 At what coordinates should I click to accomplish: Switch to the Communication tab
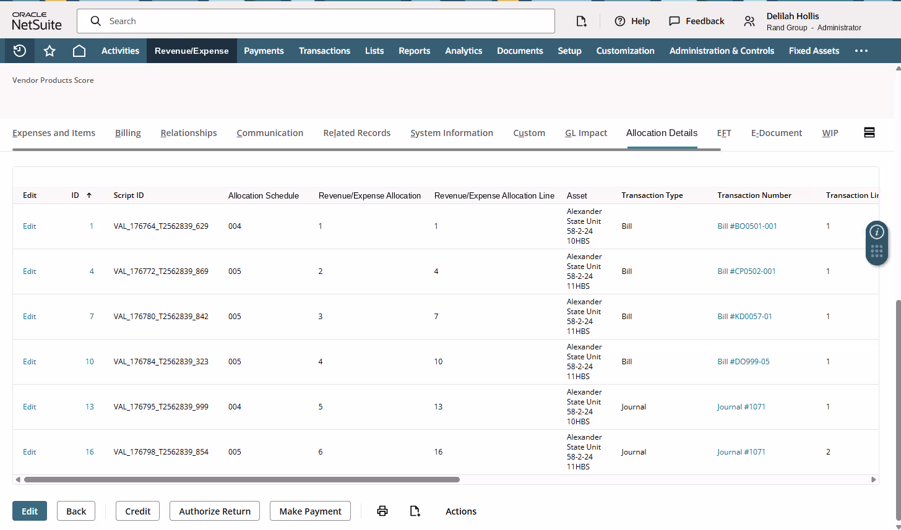coord(270,133)
